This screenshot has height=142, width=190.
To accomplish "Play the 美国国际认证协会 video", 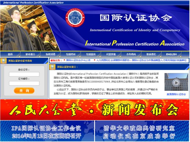I will point(176,82).
